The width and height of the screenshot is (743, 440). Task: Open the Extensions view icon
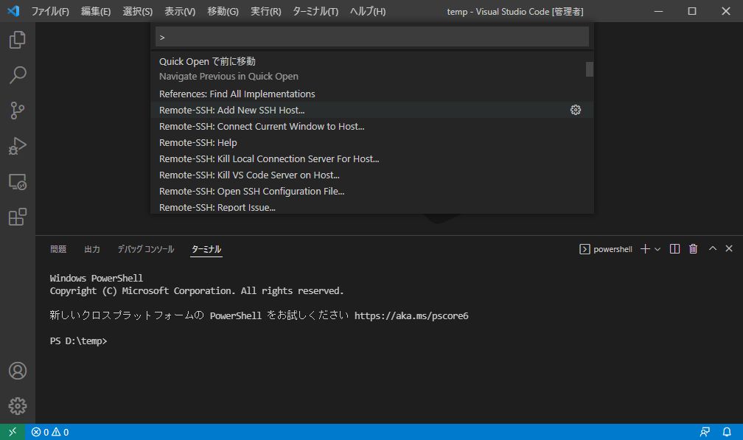17,217
